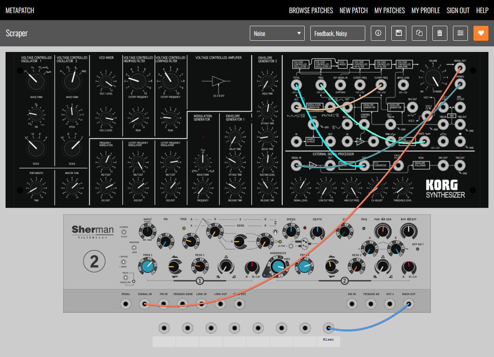This screenshot has height=357, width=494.
Task: Click the Korg EXT SIGNAL IN jack
Action: point(340,85)
